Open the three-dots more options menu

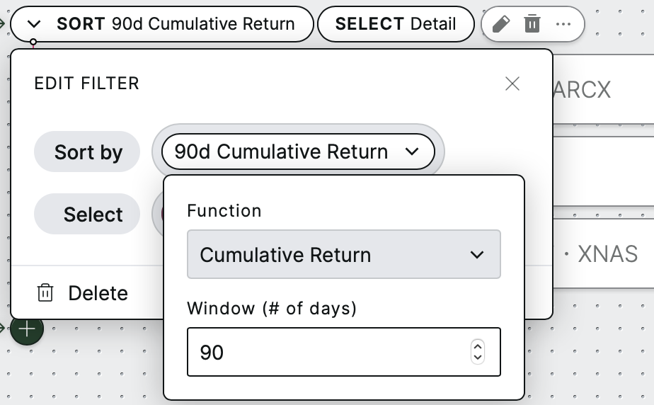click(x=563, y=24)
